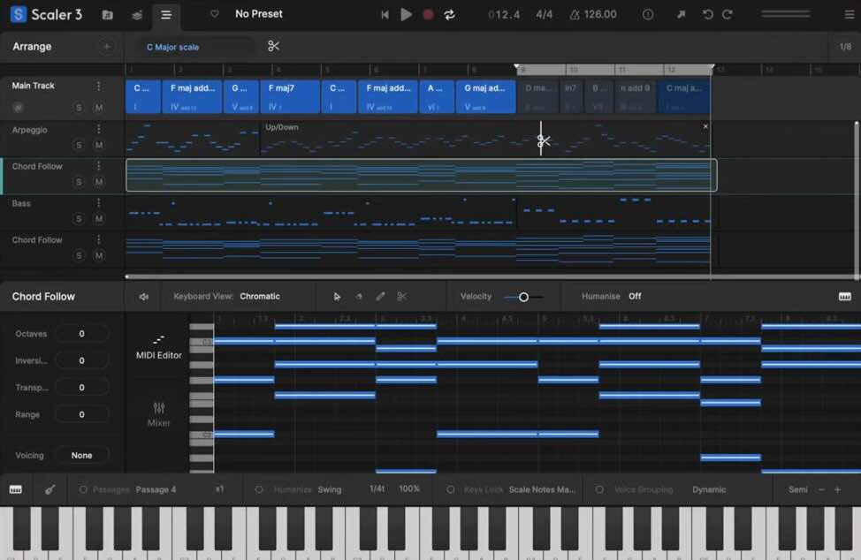Open the Mixer panel
The width and height of the screenshot is (861, 560).
point(159,413)
